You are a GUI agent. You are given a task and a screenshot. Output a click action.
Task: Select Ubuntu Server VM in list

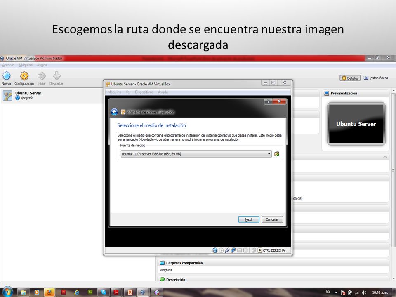[52, 95]
